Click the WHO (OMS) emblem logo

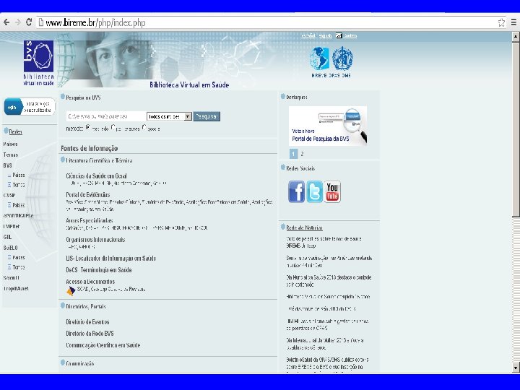342,58
